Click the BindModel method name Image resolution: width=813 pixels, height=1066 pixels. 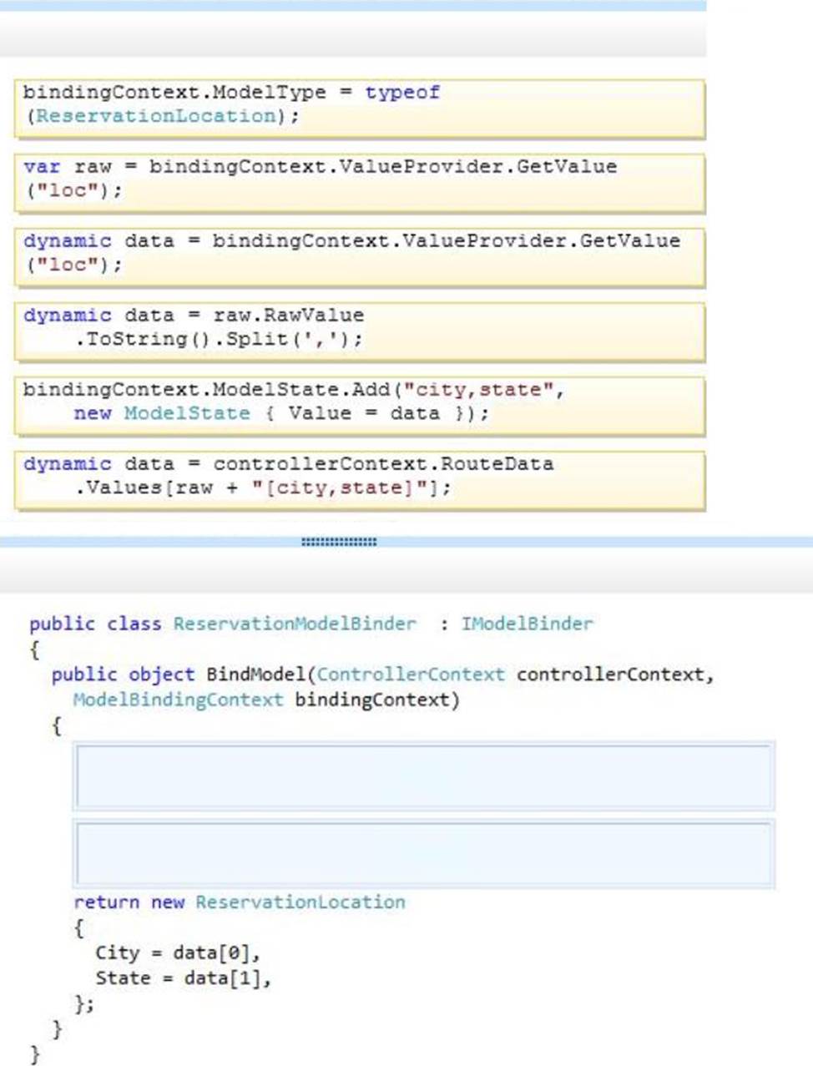click(x=255, y=674)
